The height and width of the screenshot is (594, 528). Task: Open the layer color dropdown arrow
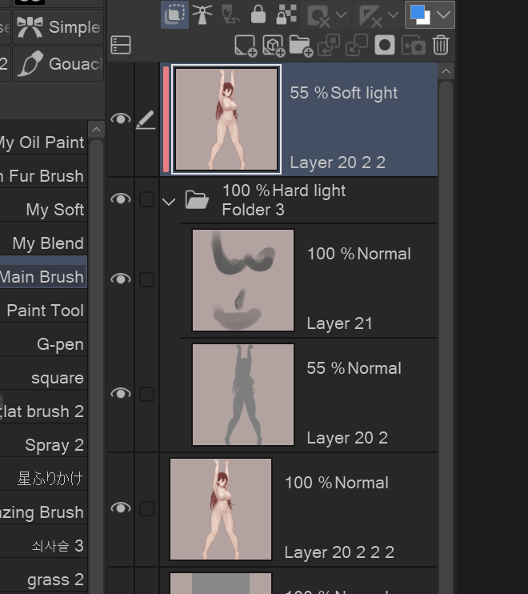coord(443,14)
